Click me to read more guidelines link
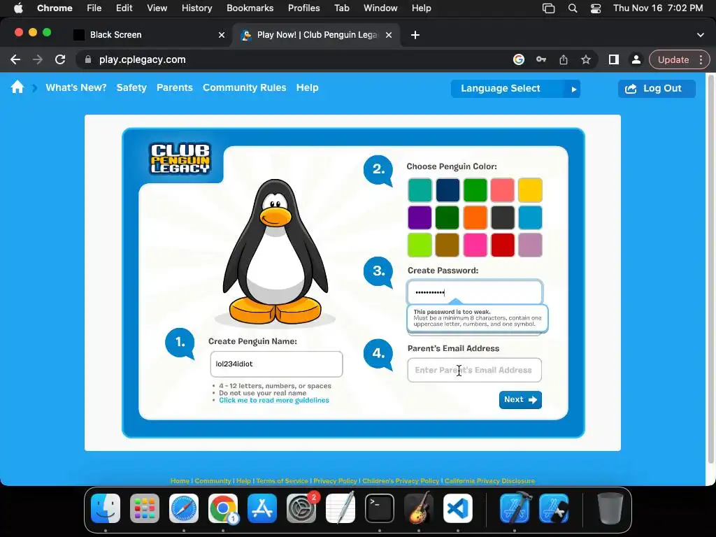 click(274, 400)
